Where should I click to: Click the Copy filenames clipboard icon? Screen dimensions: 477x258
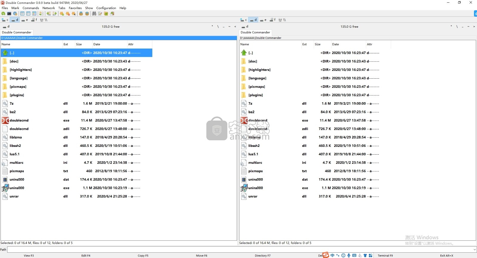coord(112,14)
